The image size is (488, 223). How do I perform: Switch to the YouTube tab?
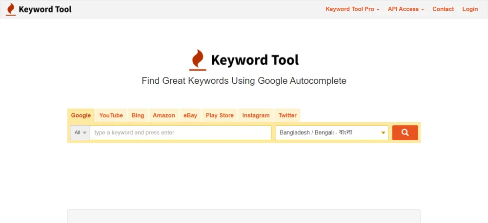pyautogui.click(x=111, y=115)
